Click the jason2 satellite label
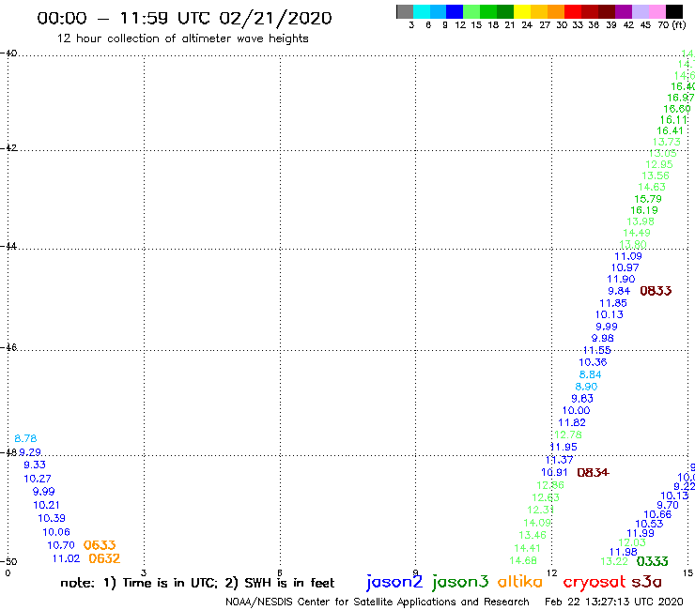The height and width of the screenshot is (610, 695). [x=394, y=583]
